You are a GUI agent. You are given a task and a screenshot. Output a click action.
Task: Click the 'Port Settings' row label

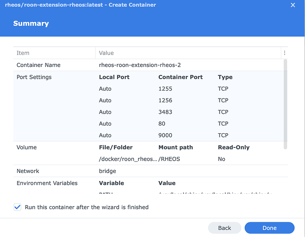point(34,77)
